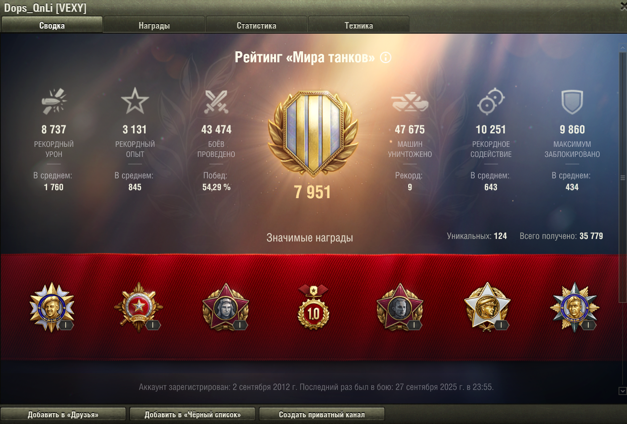The image size is (627, 424).
Task: Click the destroyed tank icon
Action: [410, 102]
